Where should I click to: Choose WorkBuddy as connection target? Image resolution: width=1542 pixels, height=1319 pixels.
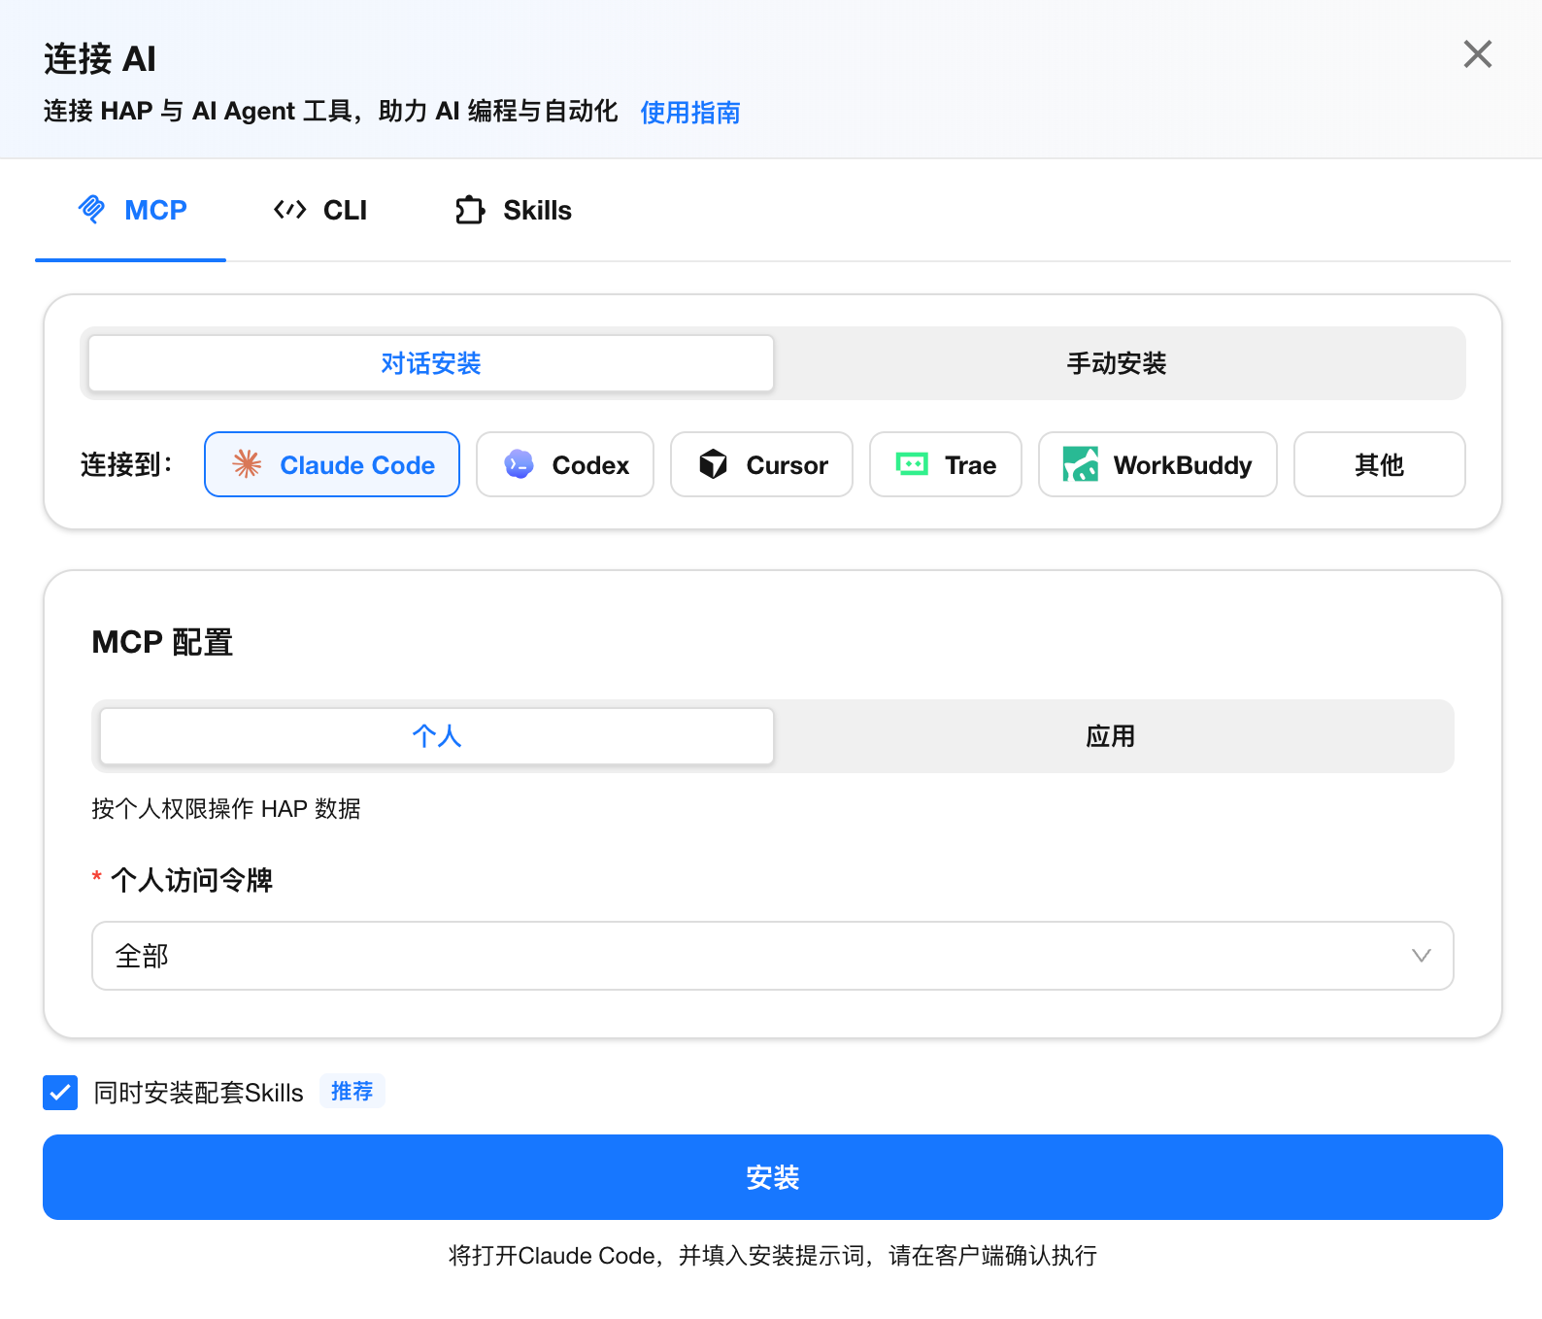click(x=1157, y=464)
